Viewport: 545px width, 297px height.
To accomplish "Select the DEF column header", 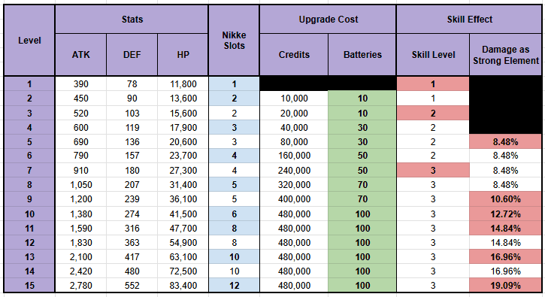I will (132, 55).
